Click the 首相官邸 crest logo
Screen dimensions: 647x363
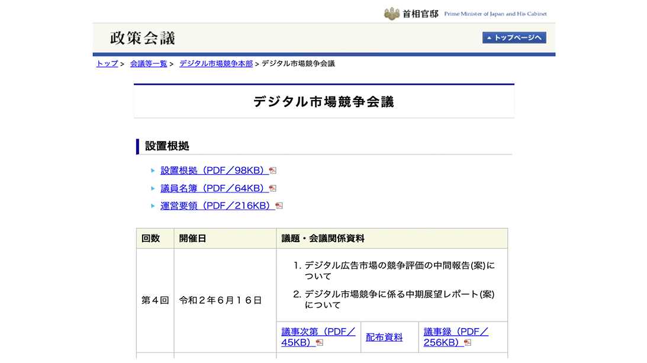[x=392, y=13]
